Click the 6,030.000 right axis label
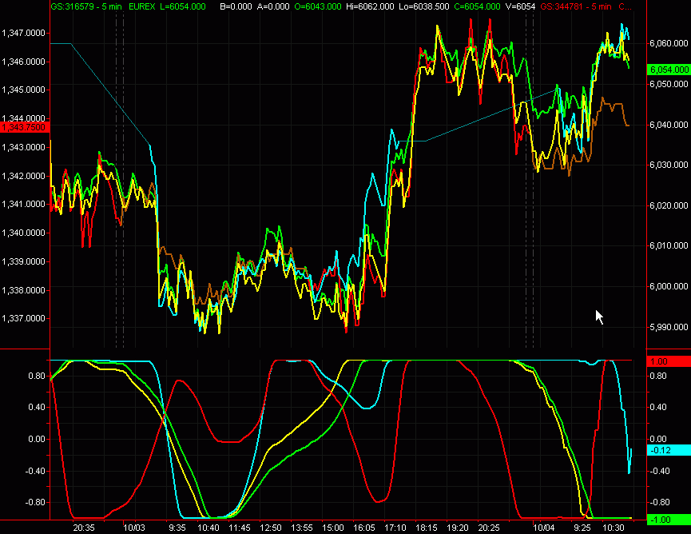The height and width of the screenshot is (534, 691). point(669,165)
